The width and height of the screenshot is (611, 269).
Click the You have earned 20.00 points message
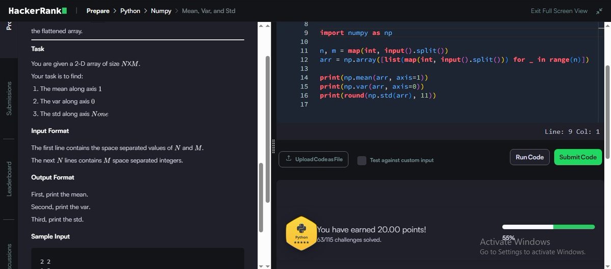pos(371,230)
